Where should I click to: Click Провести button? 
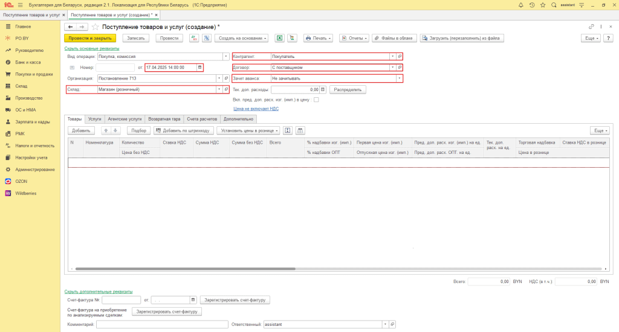(x=169, y=38)
